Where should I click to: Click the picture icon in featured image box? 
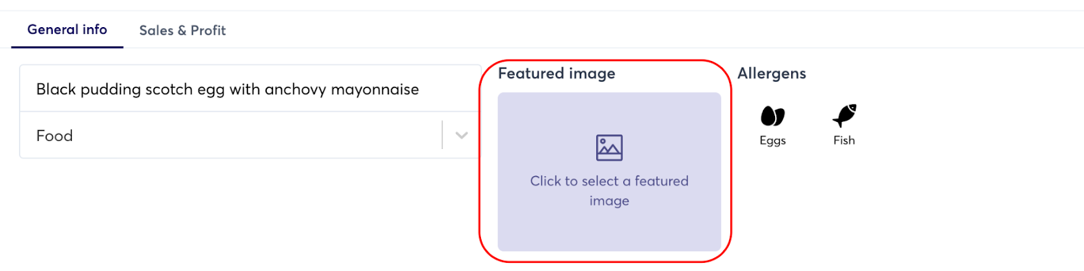[609, 148]
